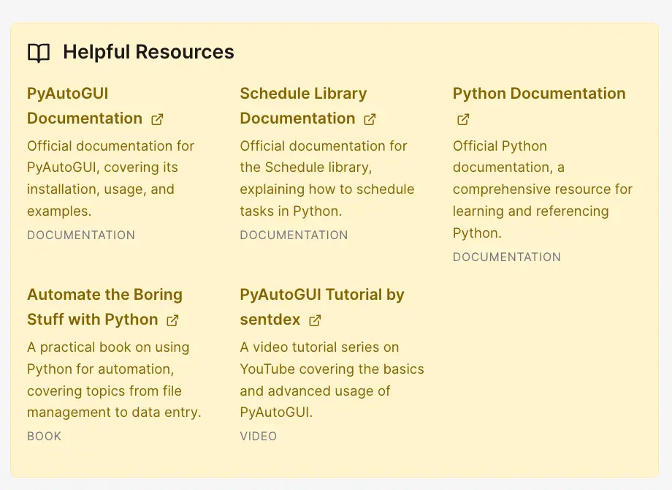The image size is (672, 490).
Task: Open the Schedule Library Documentation link
Action: click(308, 105)
